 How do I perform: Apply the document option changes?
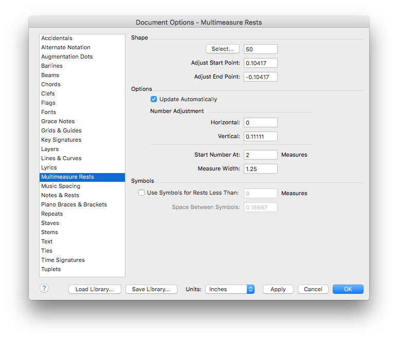278,289
